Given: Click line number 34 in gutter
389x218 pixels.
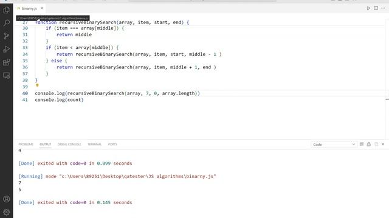Looking at the screenshot, I should pyautogui.click(x=25, y=54).
